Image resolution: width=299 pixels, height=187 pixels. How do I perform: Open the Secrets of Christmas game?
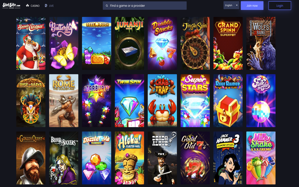(x=31, y=43)
